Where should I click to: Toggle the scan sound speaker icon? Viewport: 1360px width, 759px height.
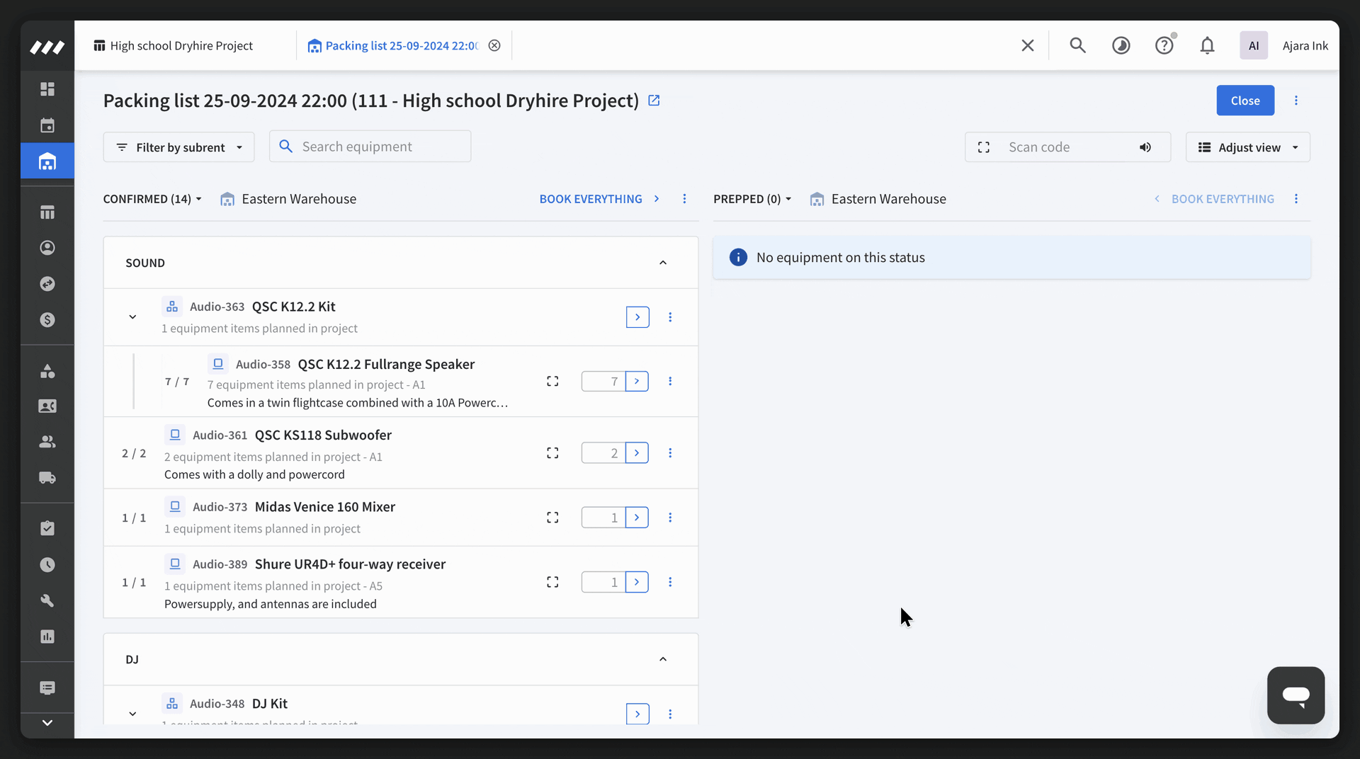tap(1145, 147)
